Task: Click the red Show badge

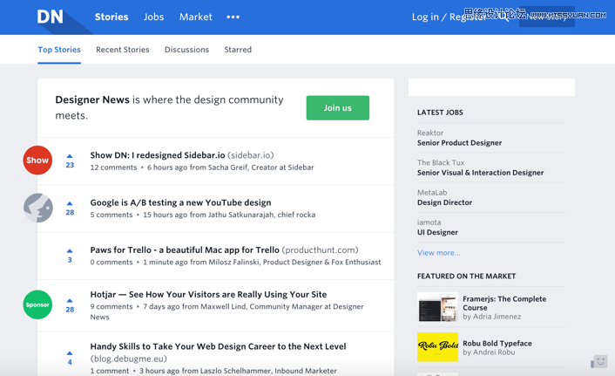Action: [37, 161]
